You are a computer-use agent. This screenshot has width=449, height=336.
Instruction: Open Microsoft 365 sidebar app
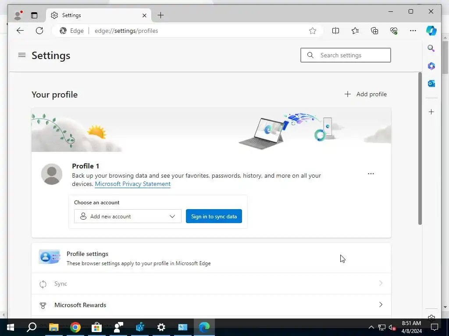(431, 66)
